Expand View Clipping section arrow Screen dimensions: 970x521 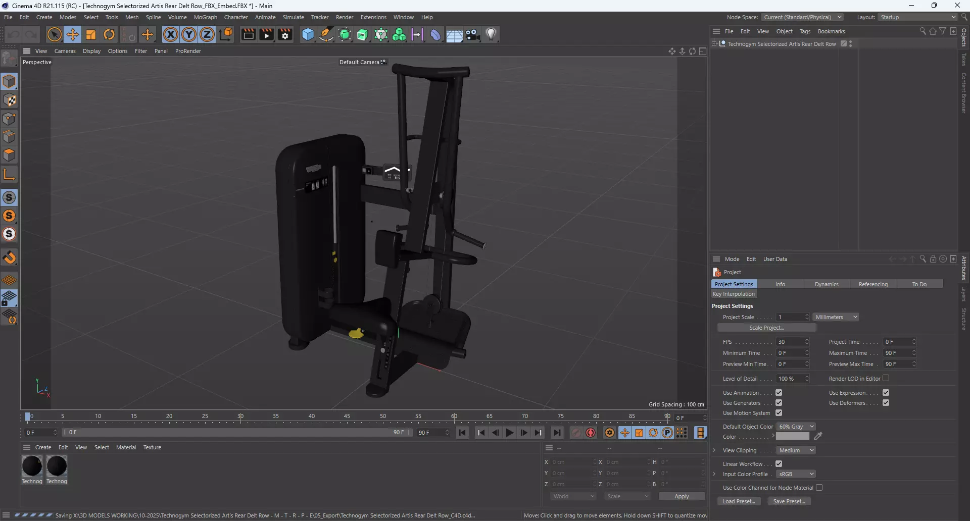click(714, 450)
